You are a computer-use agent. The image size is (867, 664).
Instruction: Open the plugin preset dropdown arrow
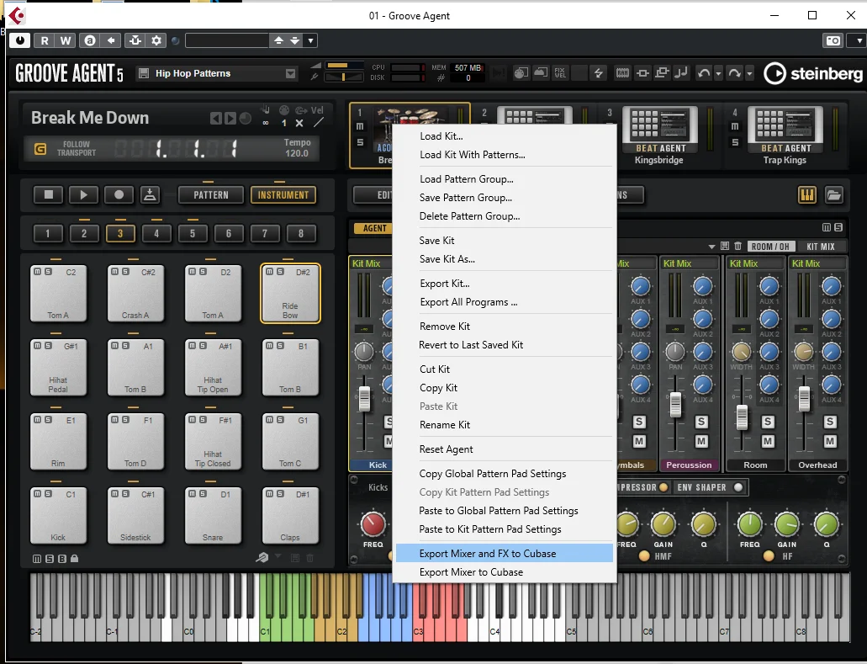[310, 40]
